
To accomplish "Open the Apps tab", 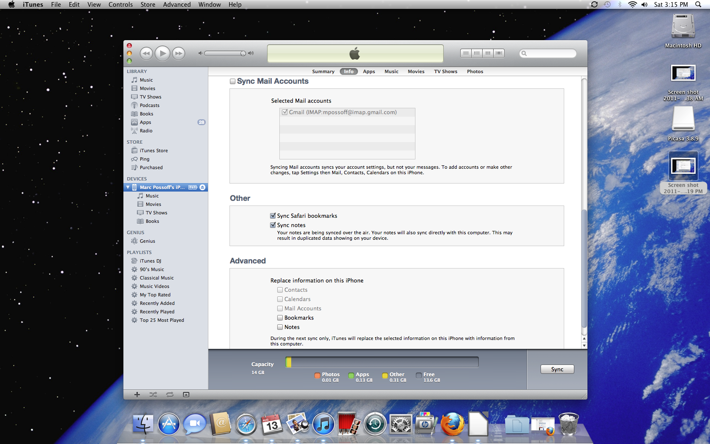I will (369, 71).
